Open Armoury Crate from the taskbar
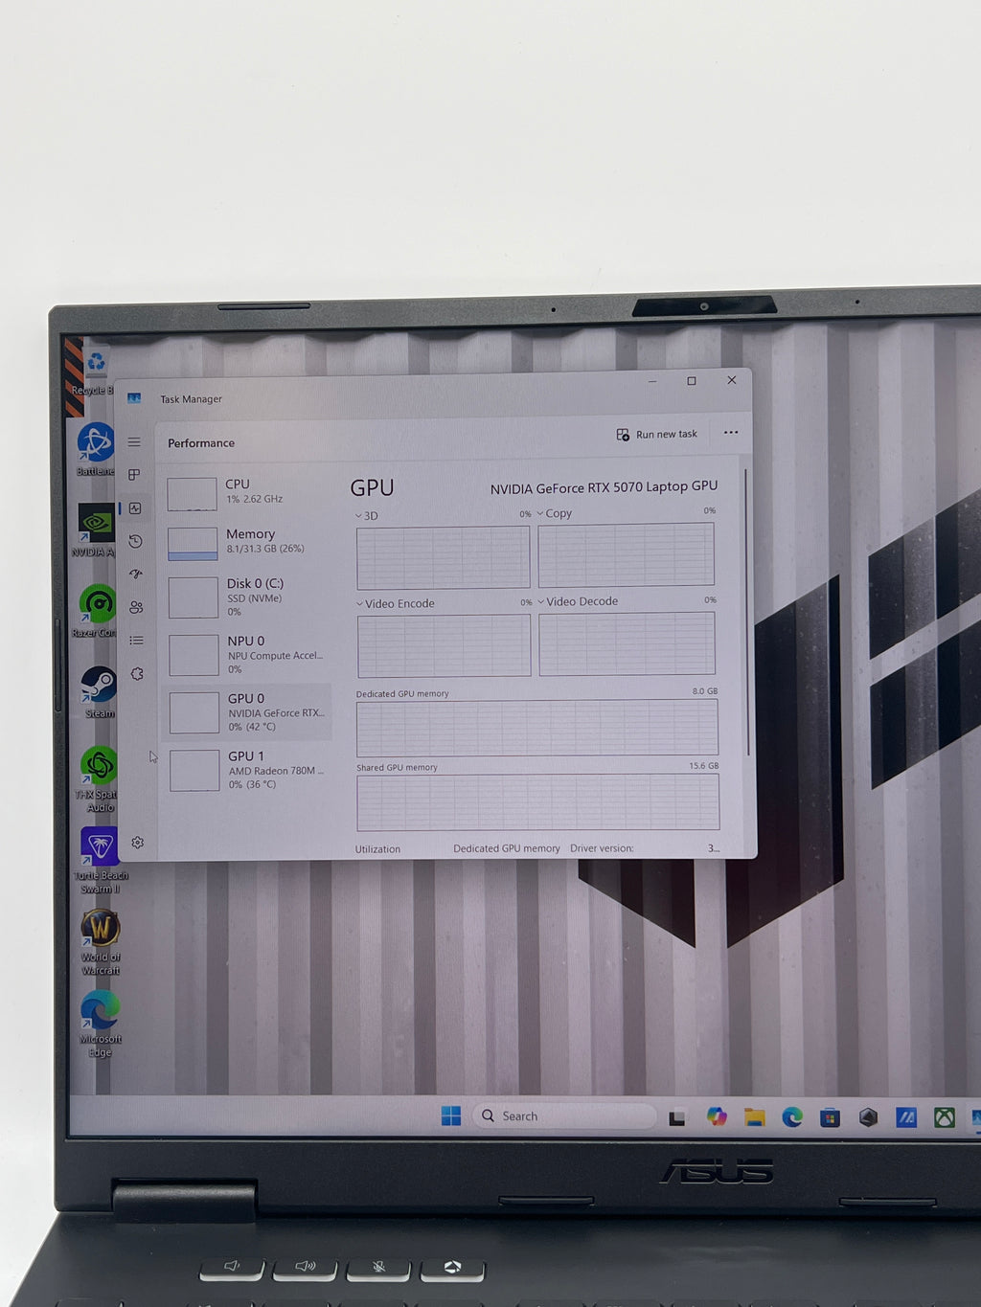This screenshot has height=1307, width=981. coord(868,1117)
